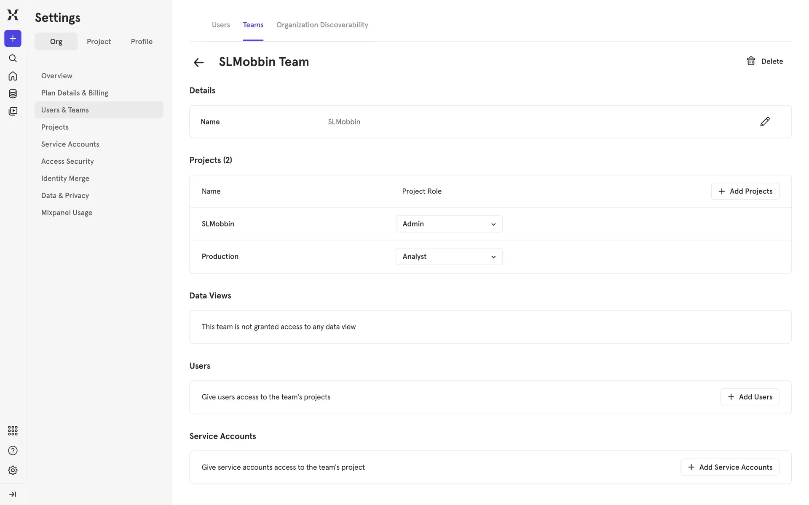Select the Profile settings segment

(x=142, y=42)
